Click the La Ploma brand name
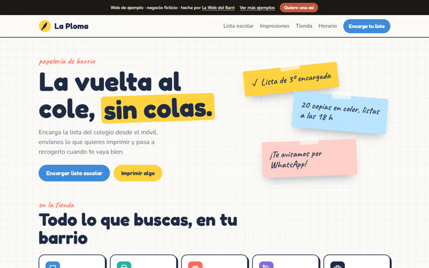The width and height of the screenshot is (429, 268). (x=71, y=27)
